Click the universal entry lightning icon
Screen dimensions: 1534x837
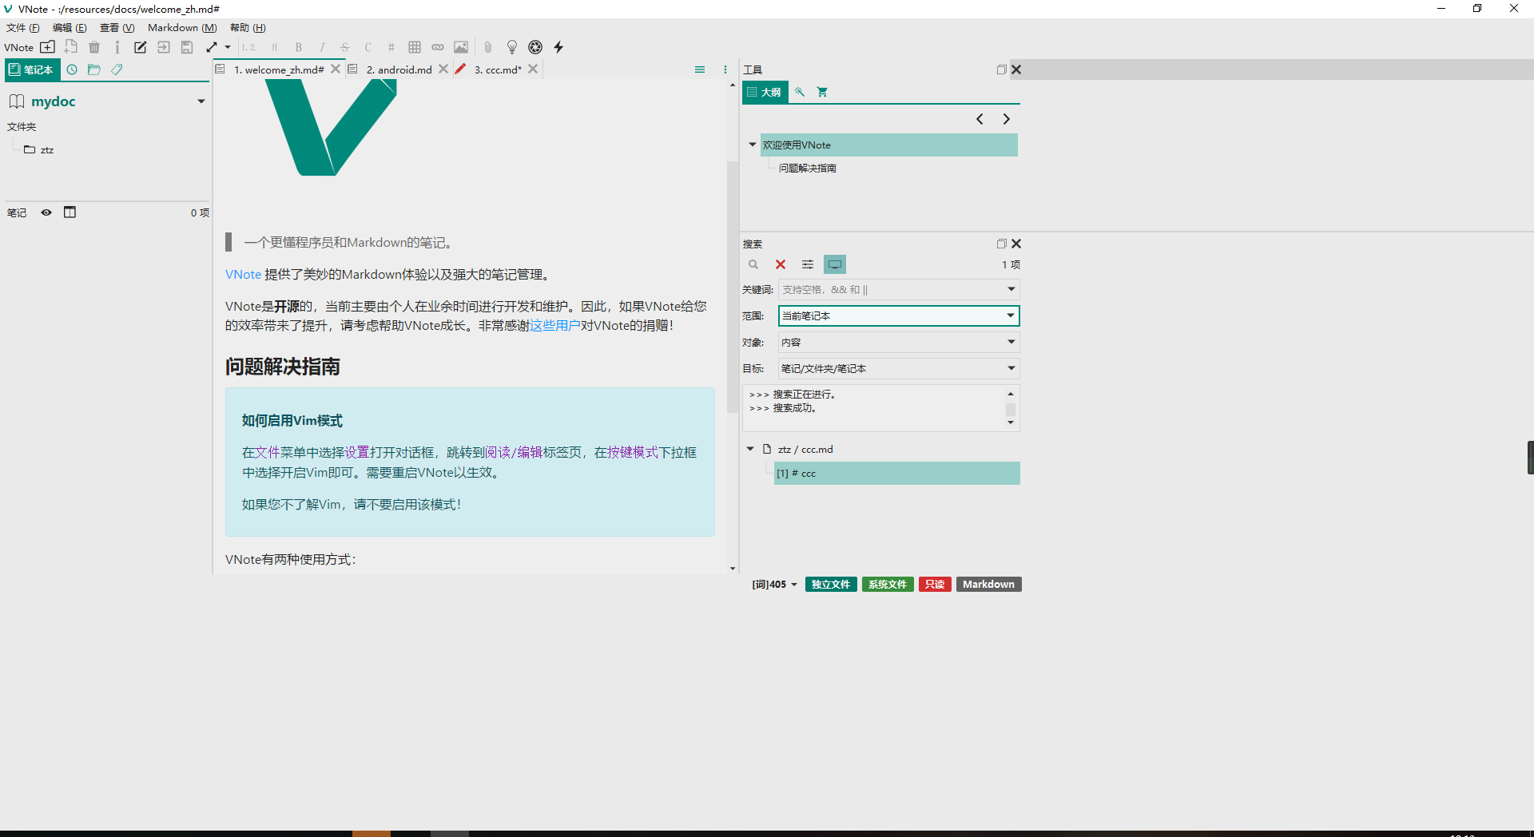point(558,47)
